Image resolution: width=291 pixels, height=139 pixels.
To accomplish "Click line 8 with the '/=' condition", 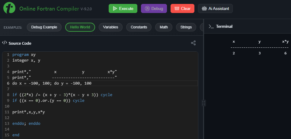I will tap(62, 95).
